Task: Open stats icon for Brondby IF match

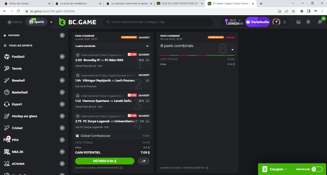Action: pos(147,60)
